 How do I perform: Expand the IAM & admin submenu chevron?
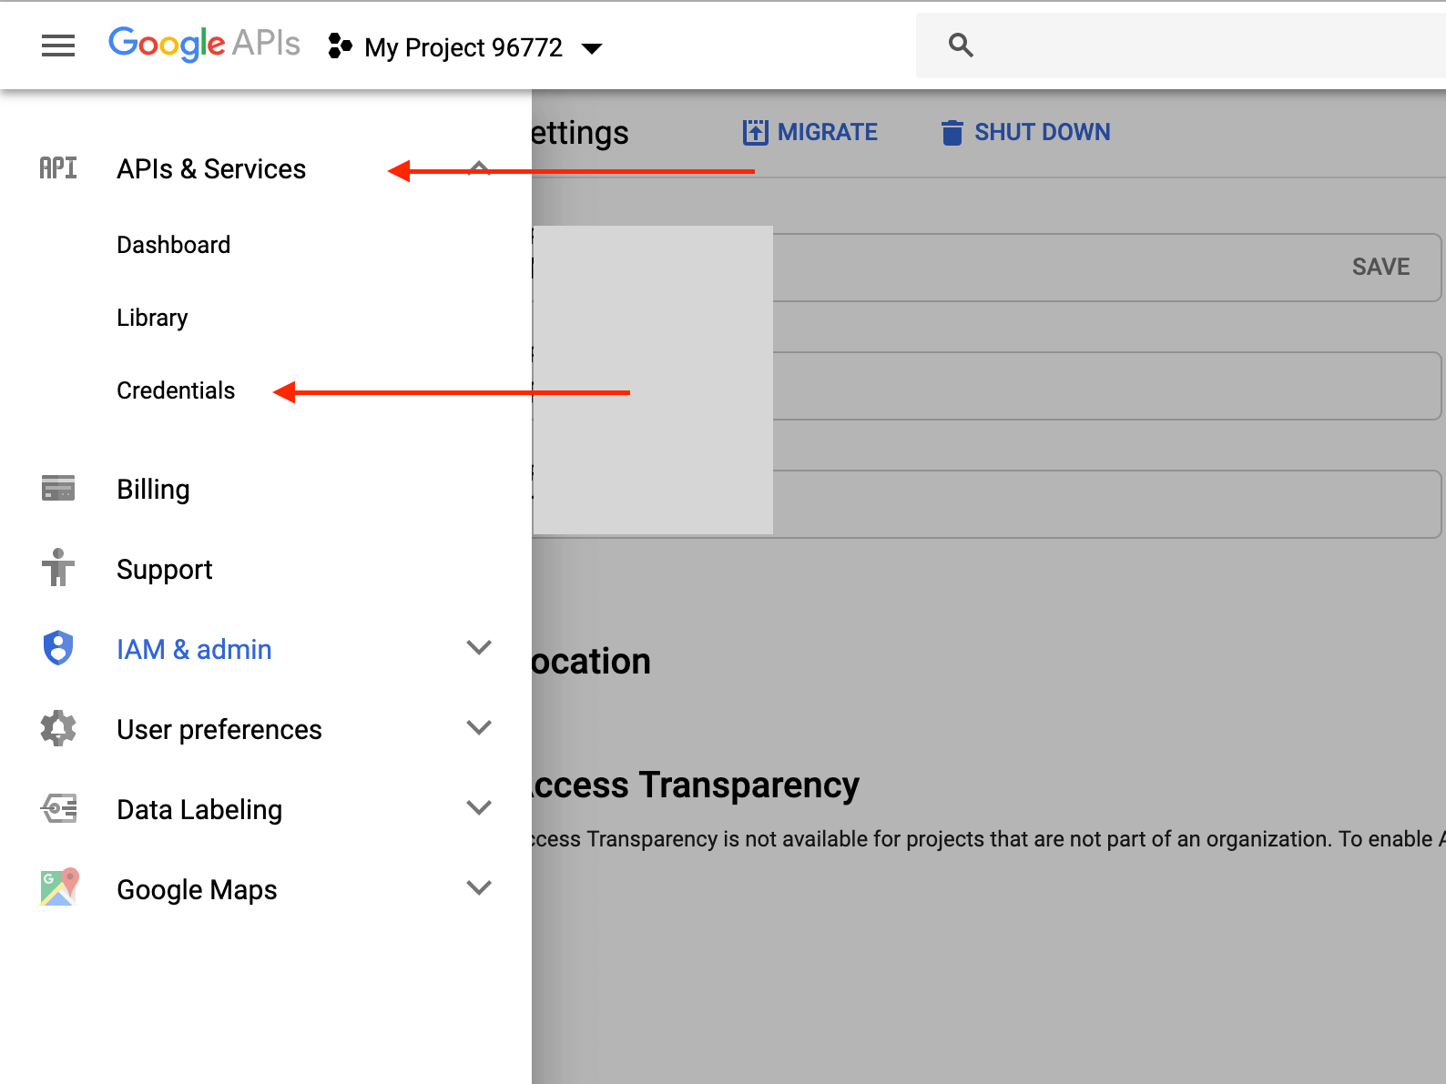[479, 648]
